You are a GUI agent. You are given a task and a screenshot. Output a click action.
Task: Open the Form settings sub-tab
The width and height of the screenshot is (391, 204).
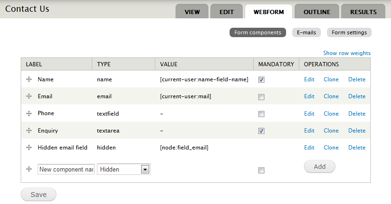pos(349,32)
